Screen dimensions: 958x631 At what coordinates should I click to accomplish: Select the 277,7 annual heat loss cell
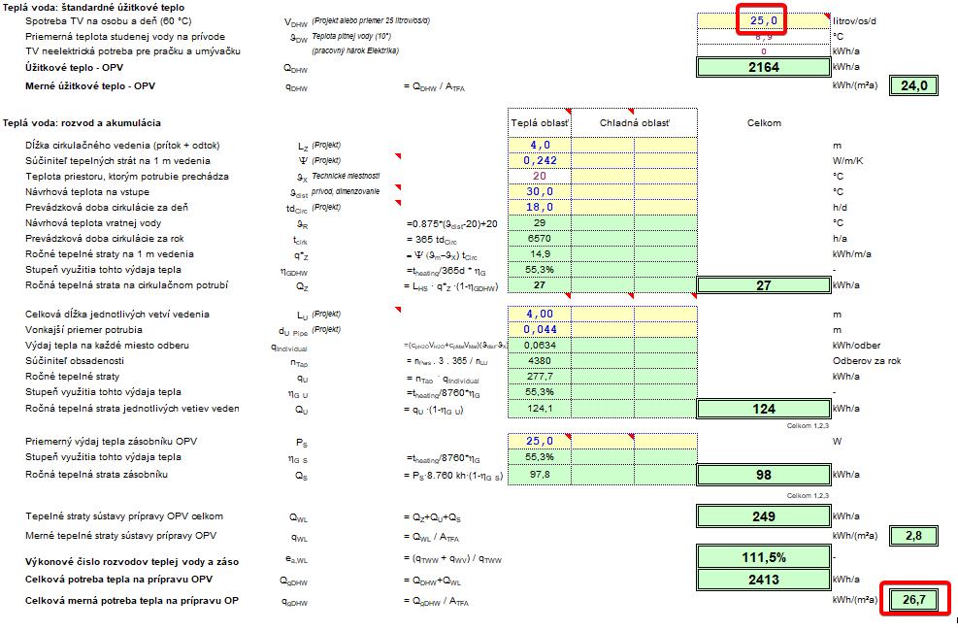click(539, 376)
